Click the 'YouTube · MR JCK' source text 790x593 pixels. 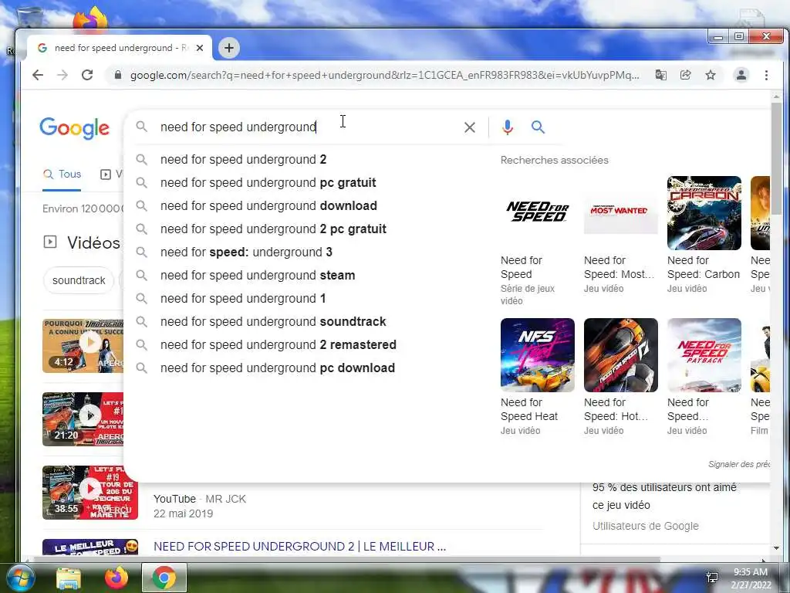[200, 500]
